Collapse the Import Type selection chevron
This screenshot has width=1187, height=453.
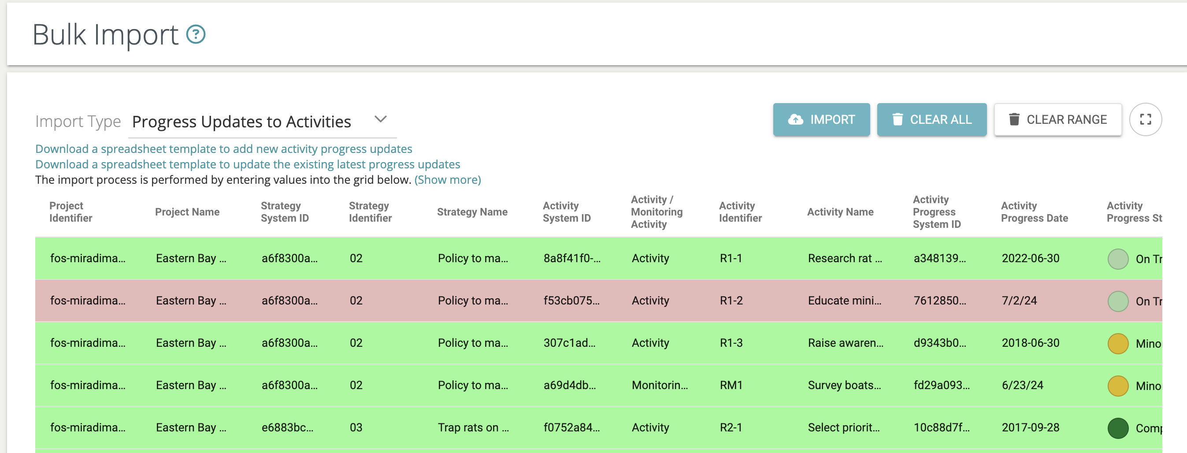point(381,119)
